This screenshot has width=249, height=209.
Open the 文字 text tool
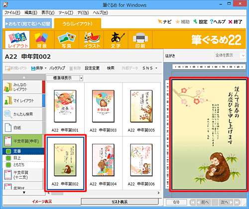[x=116, y=40]
